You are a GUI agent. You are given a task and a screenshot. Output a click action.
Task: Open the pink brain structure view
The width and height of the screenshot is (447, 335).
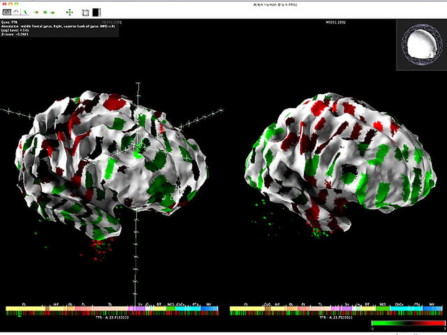click(36, 12)
